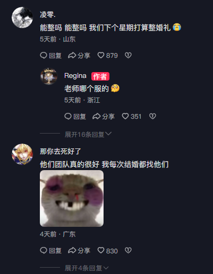Open 凌零's profile avatar
This screenshot has width=213, height=274.
22,17
